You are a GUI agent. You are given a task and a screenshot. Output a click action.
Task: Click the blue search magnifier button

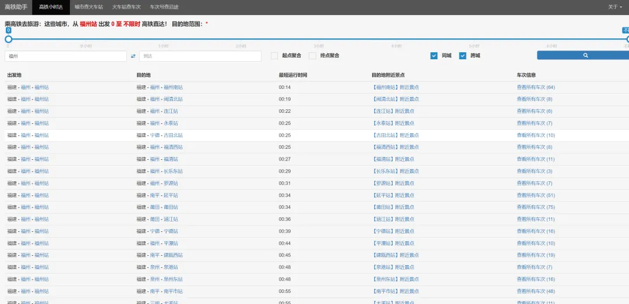[x=585, y=55]
